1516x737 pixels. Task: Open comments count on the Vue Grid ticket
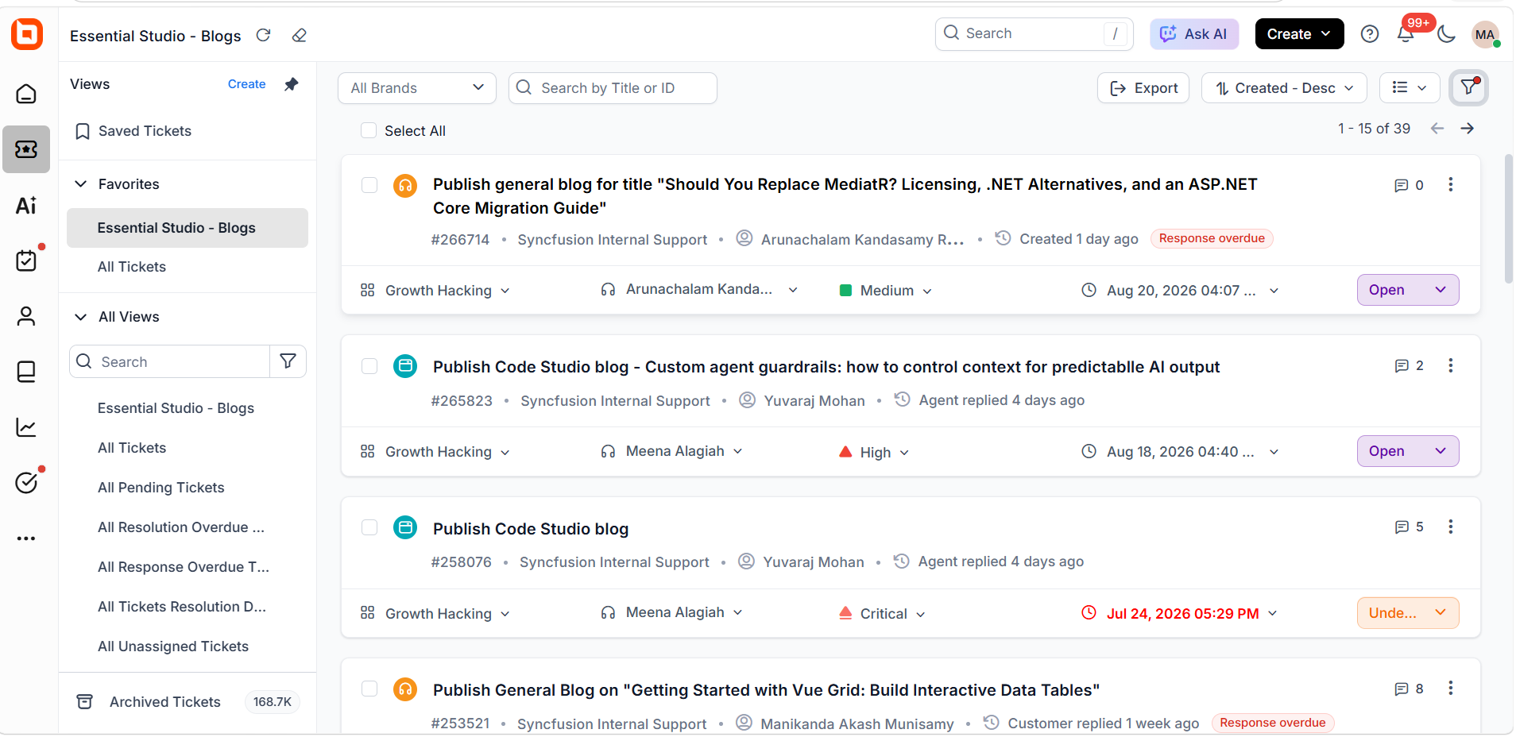pyautogui.click(x=1410, y=689)
